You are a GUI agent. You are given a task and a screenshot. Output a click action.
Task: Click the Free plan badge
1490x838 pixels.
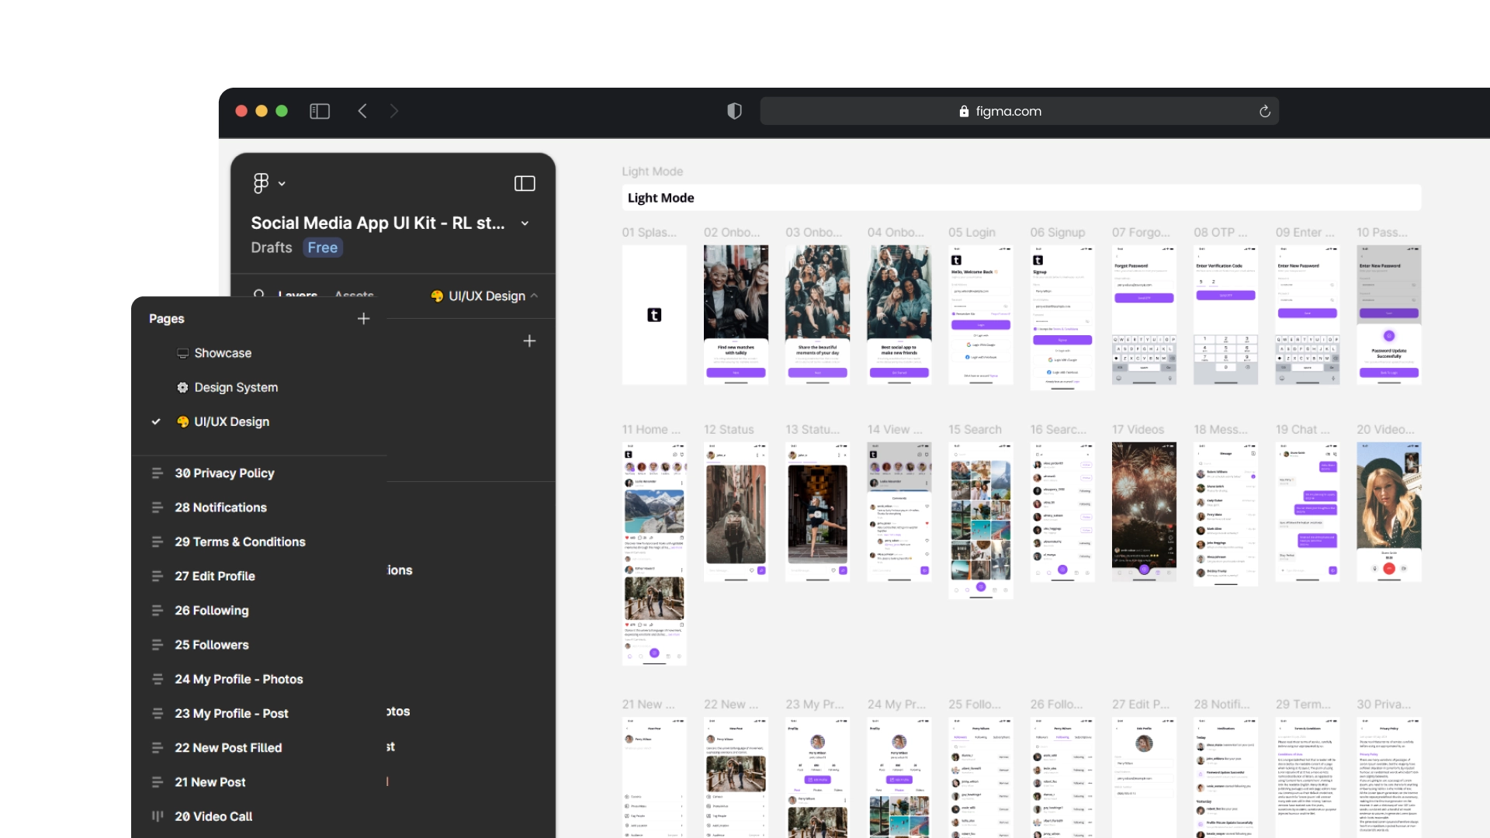[322, 248]
